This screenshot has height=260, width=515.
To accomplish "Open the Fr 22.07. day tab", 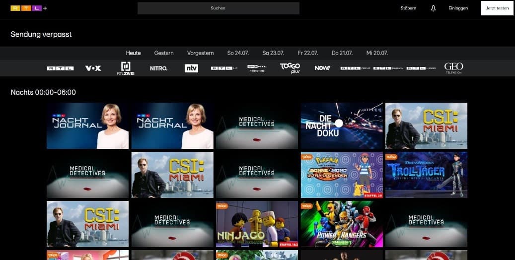I will click(x=308, y=53).
